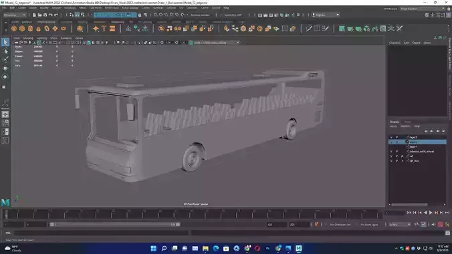
Task: Create a polygon cone from the shelf
Action: click(38, 29)
